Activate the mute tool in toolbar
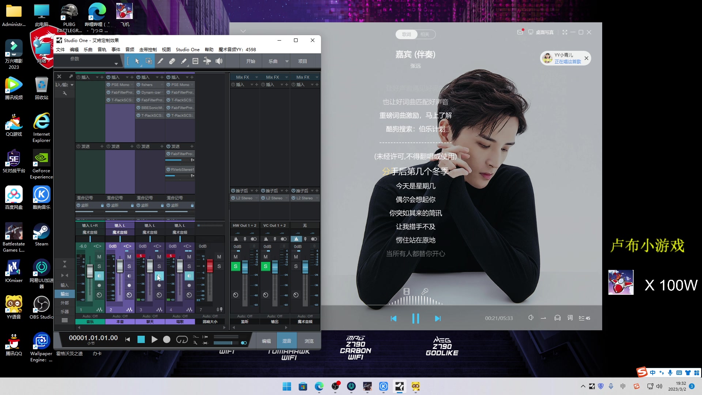 point(195,61)
